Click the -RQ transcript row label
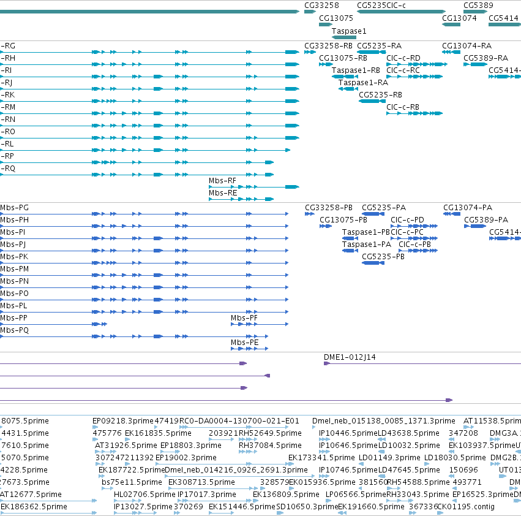The height and width of the screenshot is (516, 521). [x=7, y=169]
